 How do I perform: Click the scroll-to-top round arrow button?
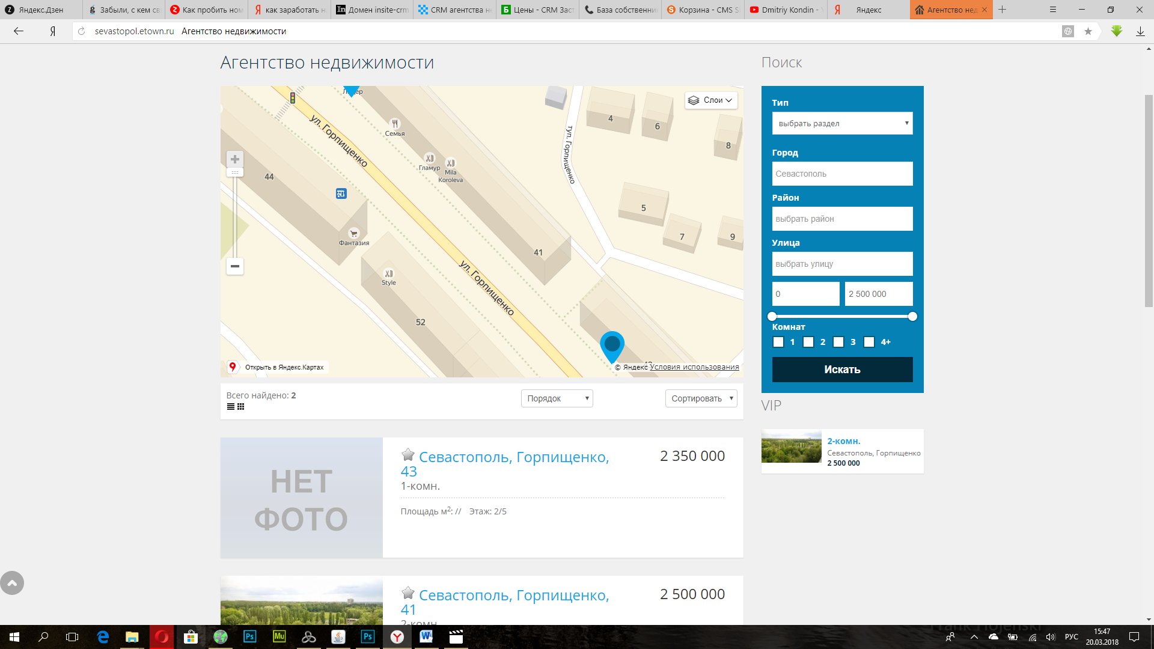12,583
